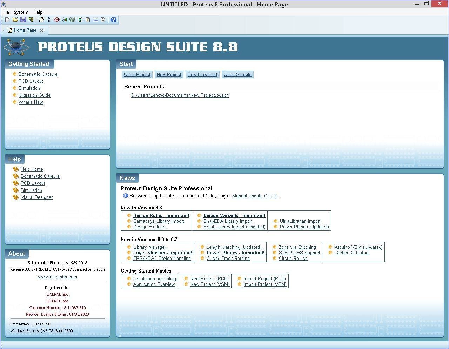Open recent project New Project.pdsprj

(180, 95)
